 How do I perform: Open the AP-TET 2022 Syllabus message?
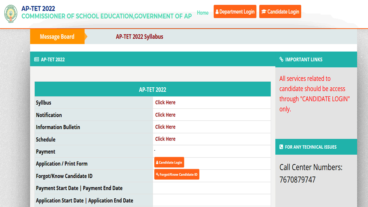coord(139,37)
